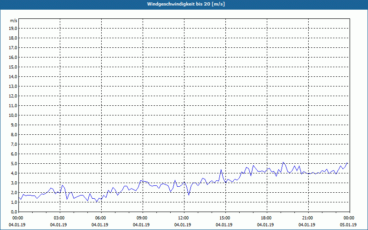Click the 05.01.19 date label
Viewport: 368px width, 230px height.
pos(348,225)
